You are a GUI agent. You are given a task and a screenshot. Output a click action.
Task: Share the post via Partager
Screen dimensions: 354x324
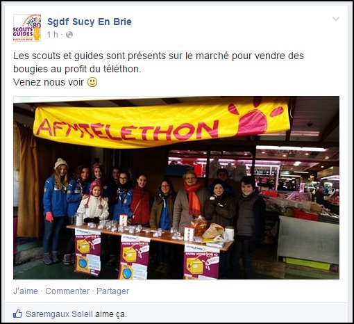[x=112, y=291]
